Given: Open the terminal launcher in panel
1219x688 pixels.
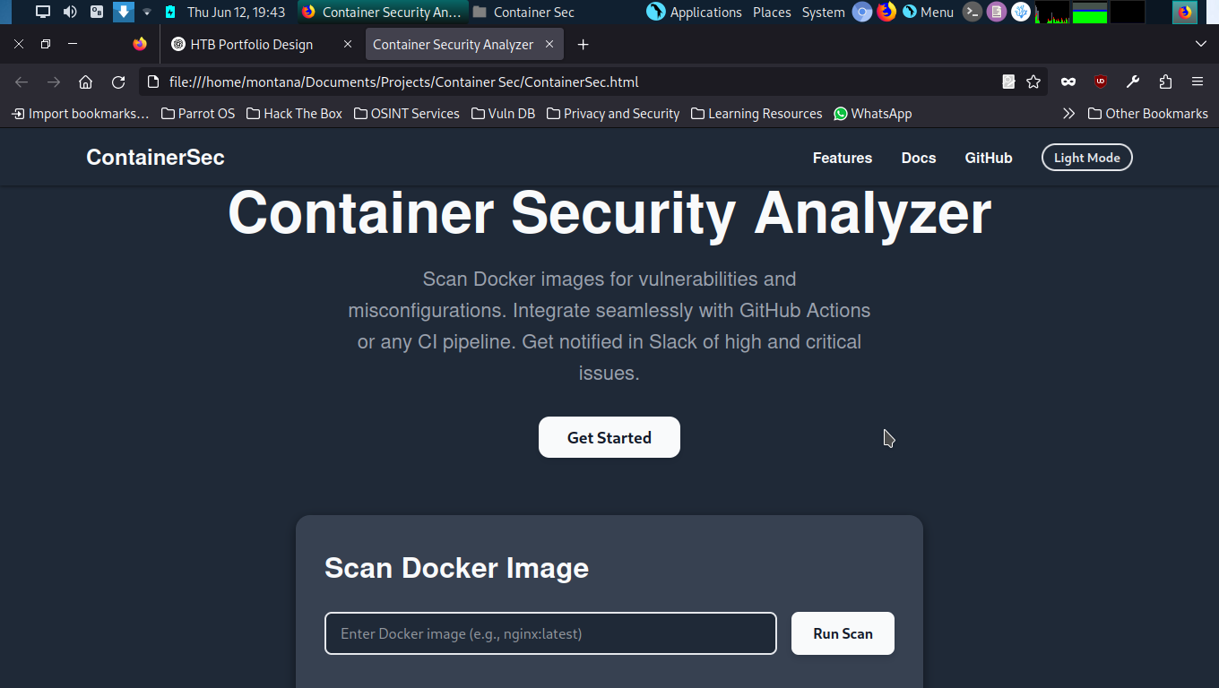Looking at the screenshot, I should click(x=973, y=12).
